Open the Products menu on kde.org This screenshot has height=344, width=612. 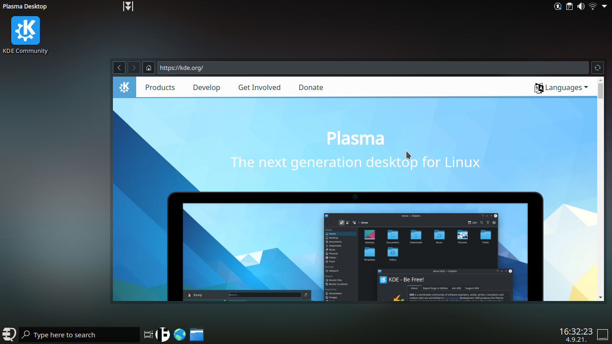(x=160, y=87)
